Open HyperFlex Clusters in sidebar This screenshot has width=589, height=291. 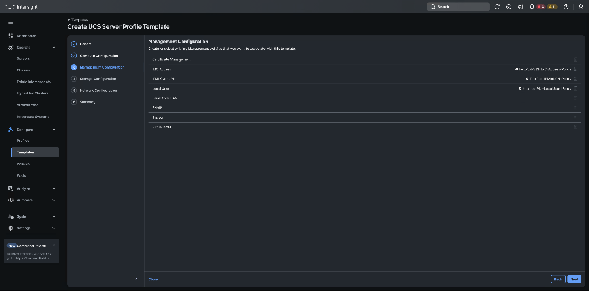[32, 93]
